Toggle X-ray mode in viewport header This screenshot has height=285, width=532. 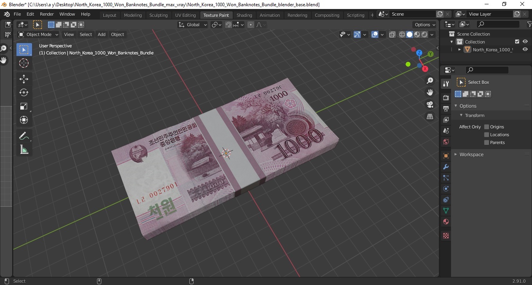point(392,34)
